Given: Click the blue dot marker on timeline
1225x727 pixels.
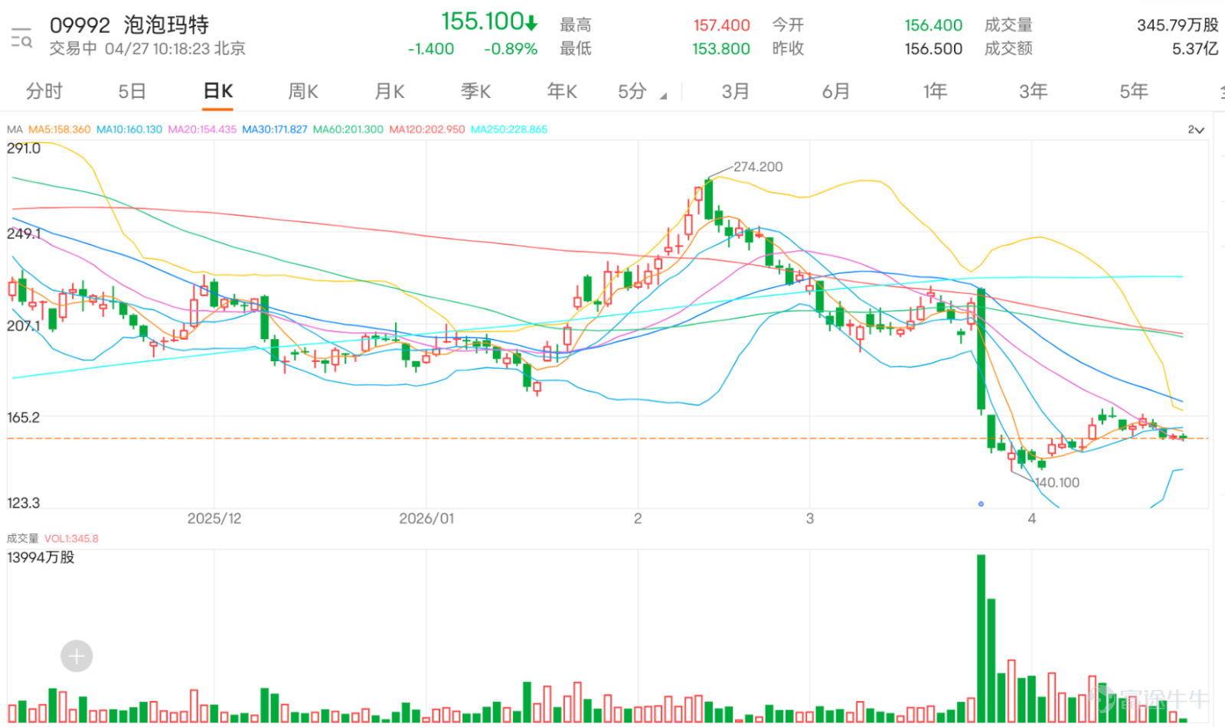Looking at the screenshot, I should [x=981, y=504].
